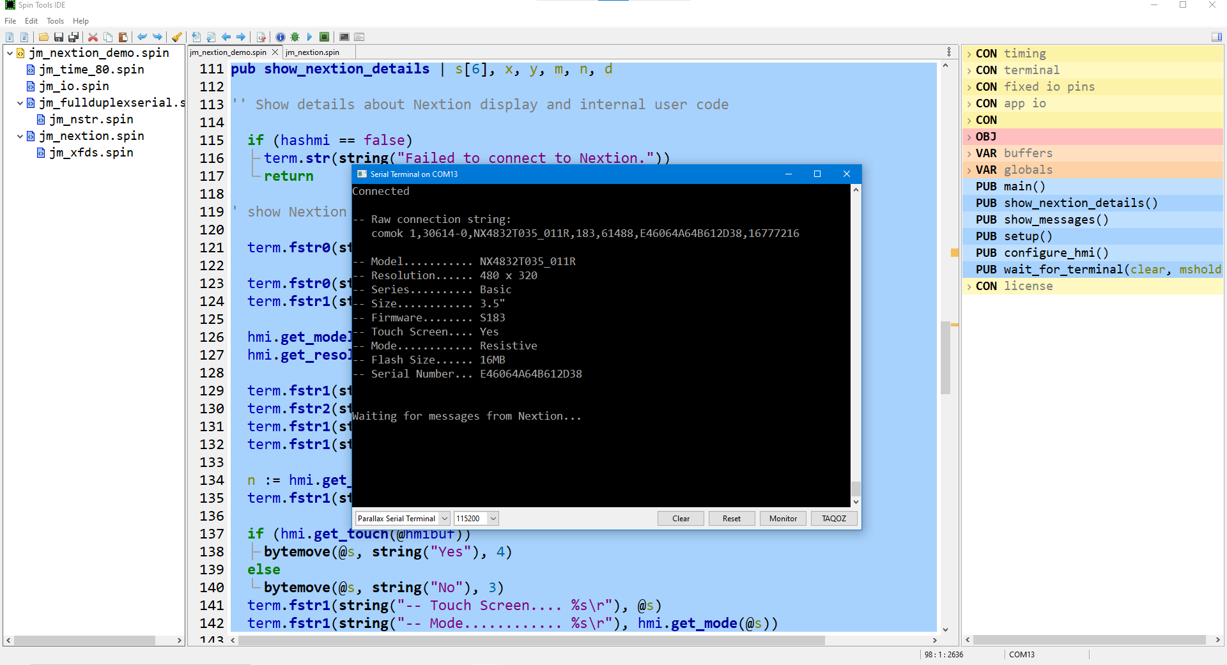1227x665 pixels.
Task: Expand the CON timing section
Action: click(x=969, y=54)
